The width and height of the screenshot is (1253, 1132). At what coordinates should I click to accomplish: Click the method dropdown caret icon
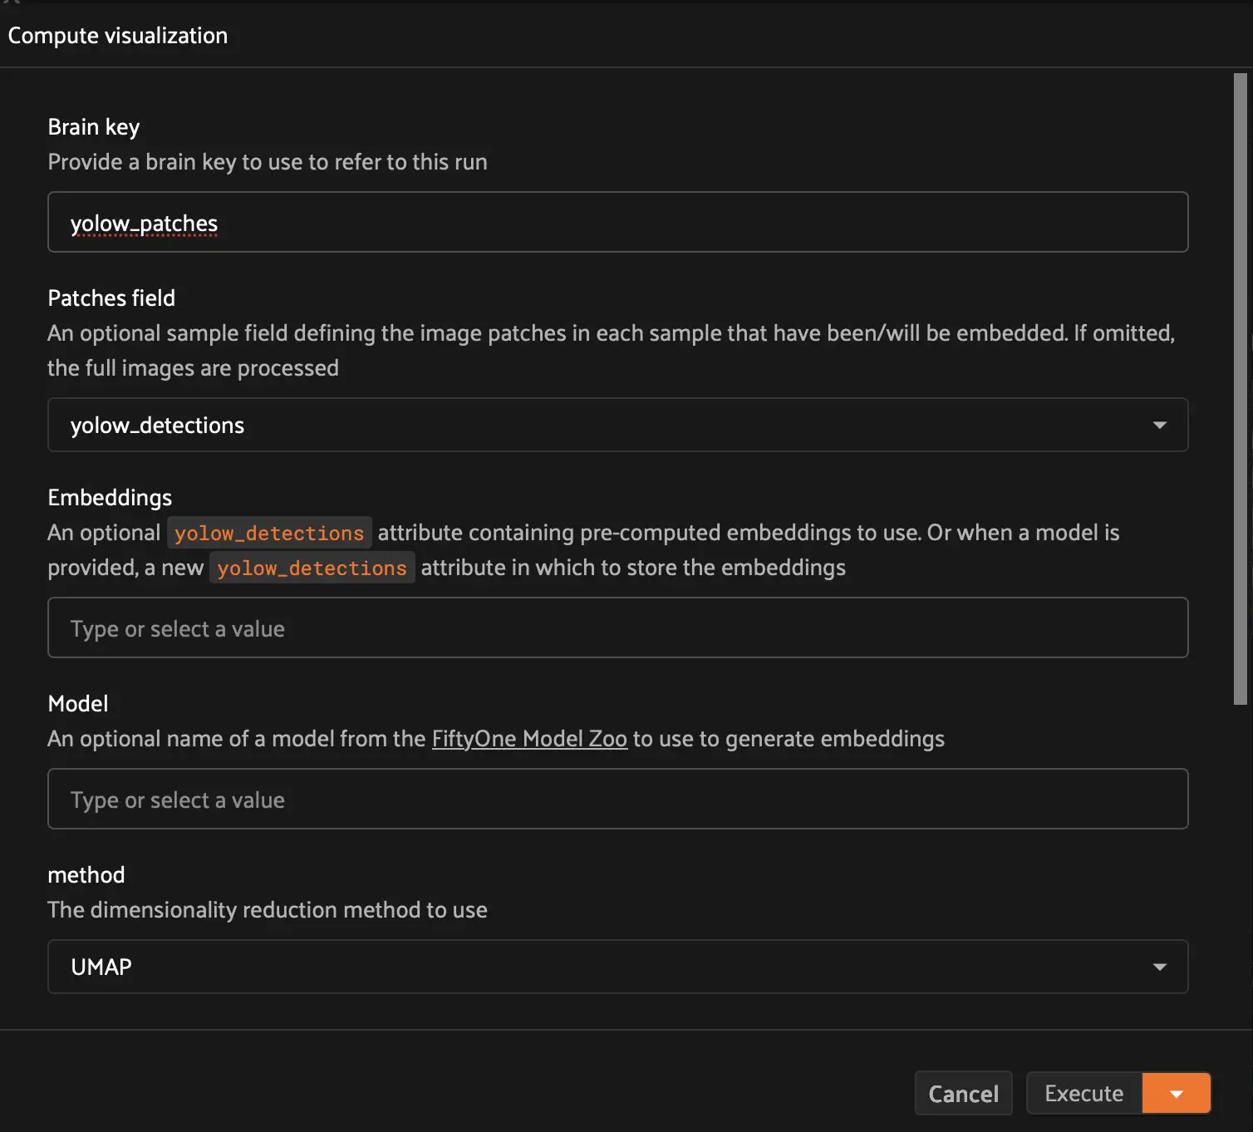pos(1159,967)
